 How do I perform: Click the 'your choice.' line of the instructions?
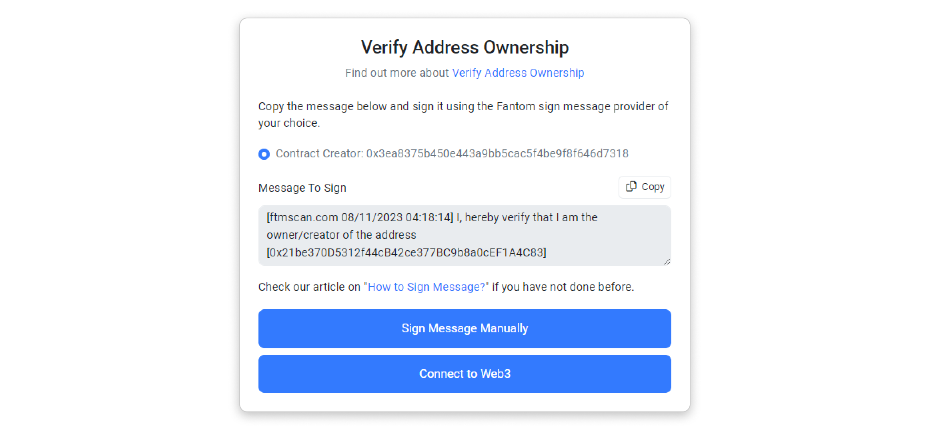pos(289,123)
